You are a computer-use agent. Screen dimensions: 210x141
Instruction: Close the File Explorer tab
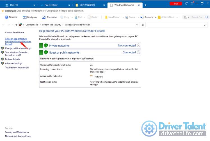(69, 5)
